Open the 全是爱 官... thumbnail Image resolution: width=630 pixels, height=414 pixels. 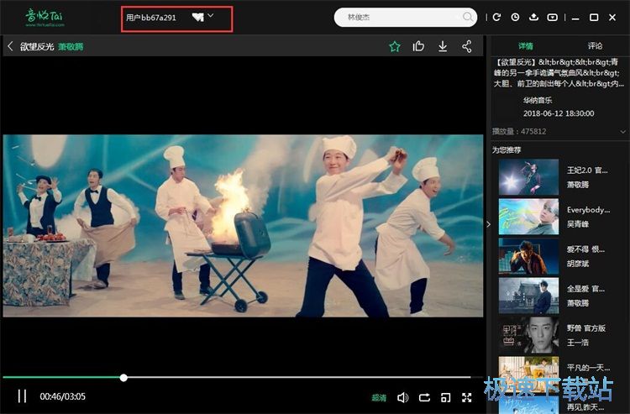point(528,296)
